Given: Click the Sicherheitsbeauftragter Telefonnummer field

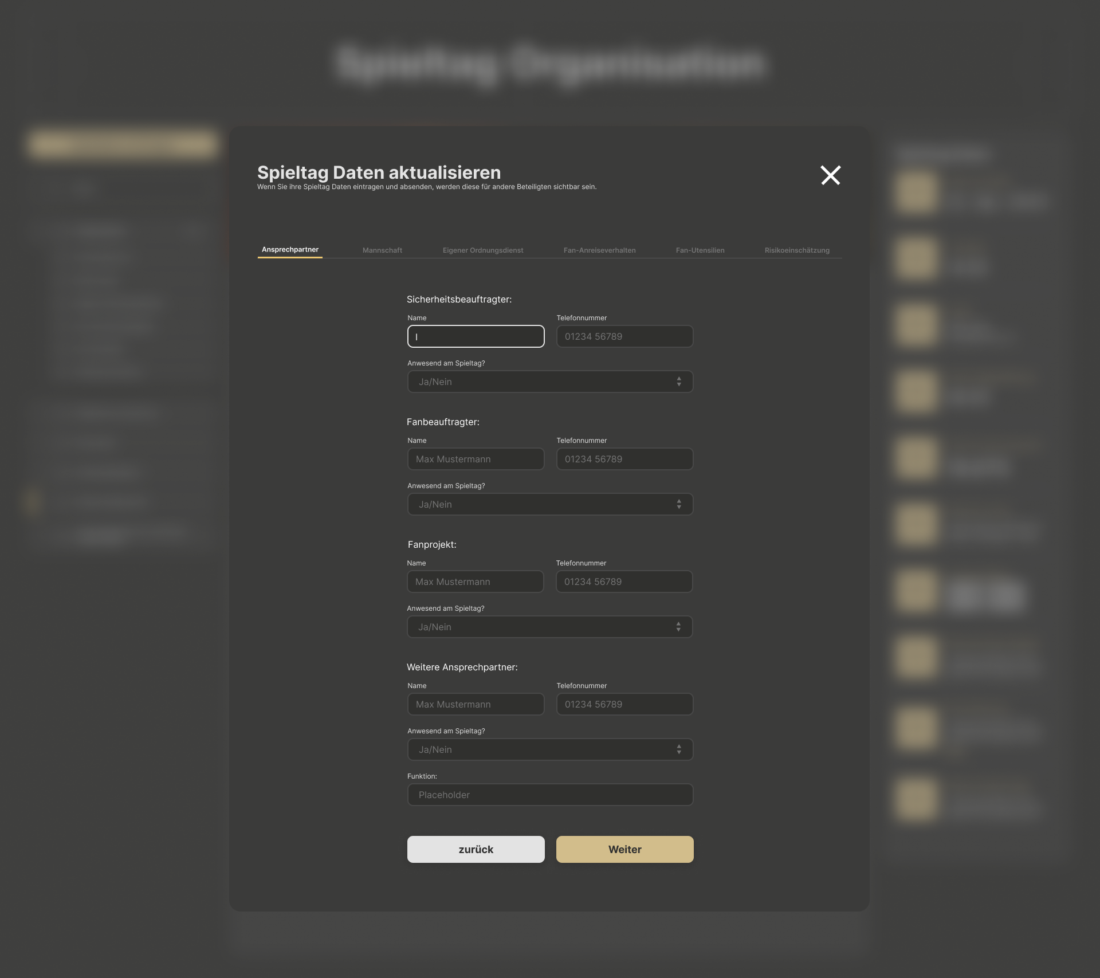Looking at the screenshot, I should pos(624,336).
